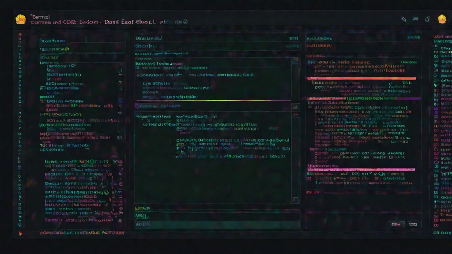The image size is (452, 254).
Task: Toggle the small checkbox at right panel's last lines
Action: coord(309,179)
